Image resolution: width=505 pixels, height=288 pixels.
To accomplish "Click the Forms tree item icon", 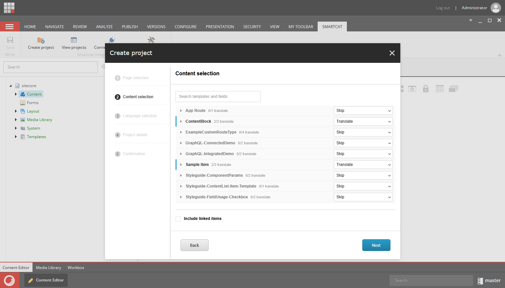I will (x=23, y=103).
